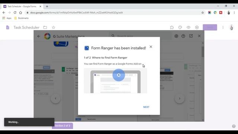Image resolution: width=238 pixels, height=134 pixels.
Task: Close the G Suite Marketplace panel
Action: pos(199,36)
